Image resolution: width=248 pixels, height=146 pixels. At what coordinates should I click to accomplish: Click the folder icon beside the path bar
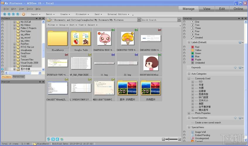coord(49,20)
